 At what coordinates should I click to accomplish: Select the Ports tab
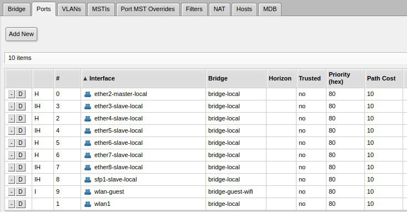pyautogui.click(x=44, y=9)
